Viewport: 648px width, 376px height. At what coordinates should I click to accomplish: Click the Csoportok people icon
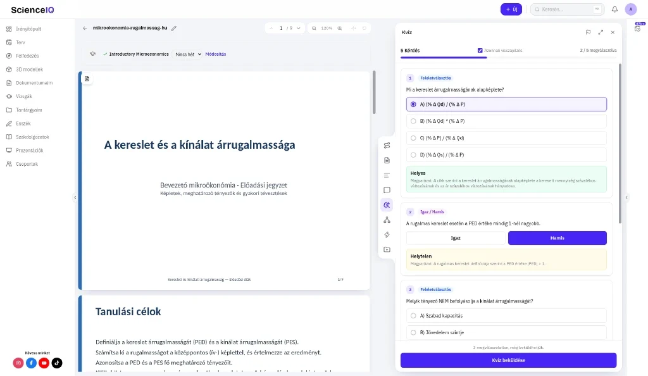tap(9, 164)
